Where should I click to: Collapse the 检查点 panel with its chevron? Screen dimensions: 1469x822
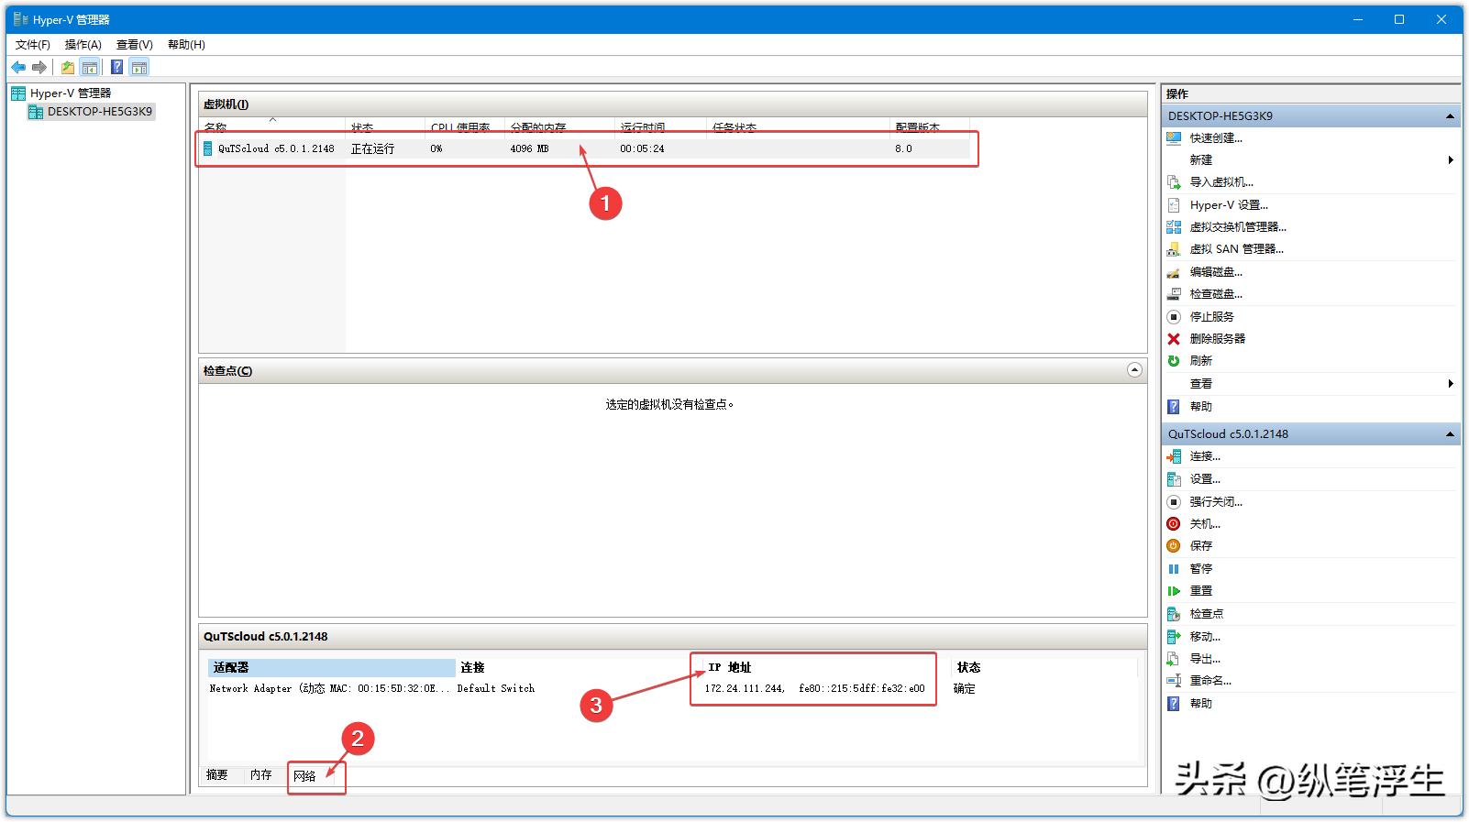1134,370
